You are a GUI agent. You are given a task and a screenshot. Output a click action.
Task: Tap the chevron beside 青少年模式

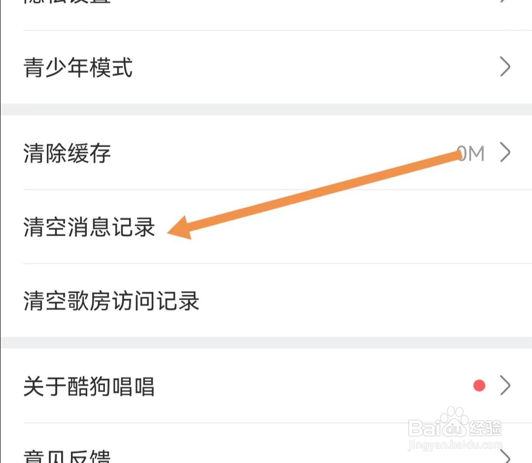(505, 67)
